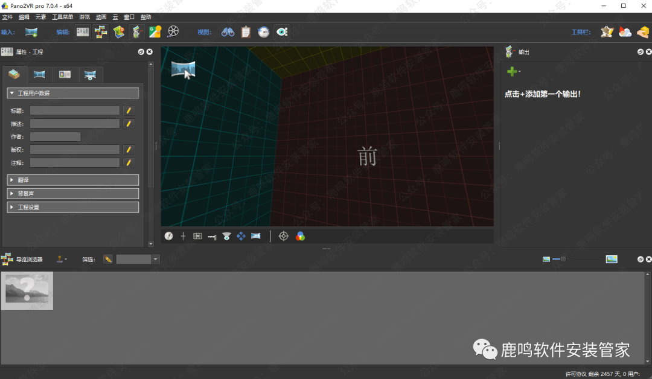The image size is (652, 379).
Task: Click the green plus to add output
Action: click(x=512, y=72)
